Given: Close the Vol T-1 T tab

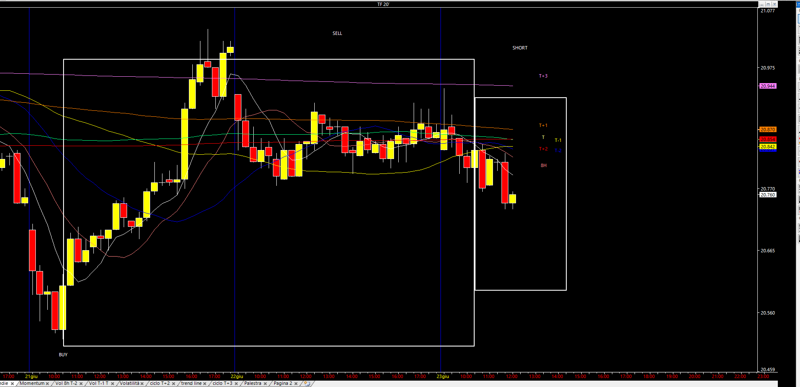Looking at the screenshot, I should tap(113, 384).
